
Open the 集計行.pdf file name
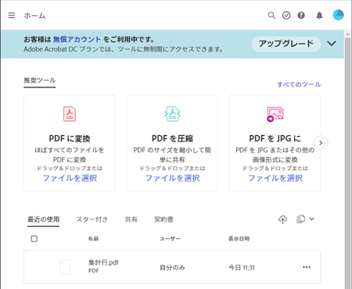point(103,262)
